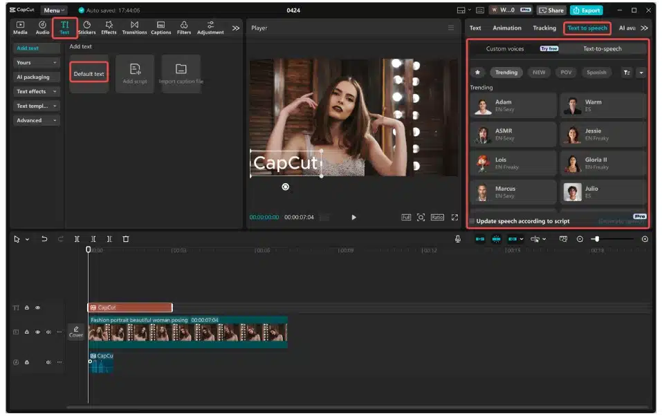
Task: Select the Adam EN-Sexy voice
Action: coord(513,106)
